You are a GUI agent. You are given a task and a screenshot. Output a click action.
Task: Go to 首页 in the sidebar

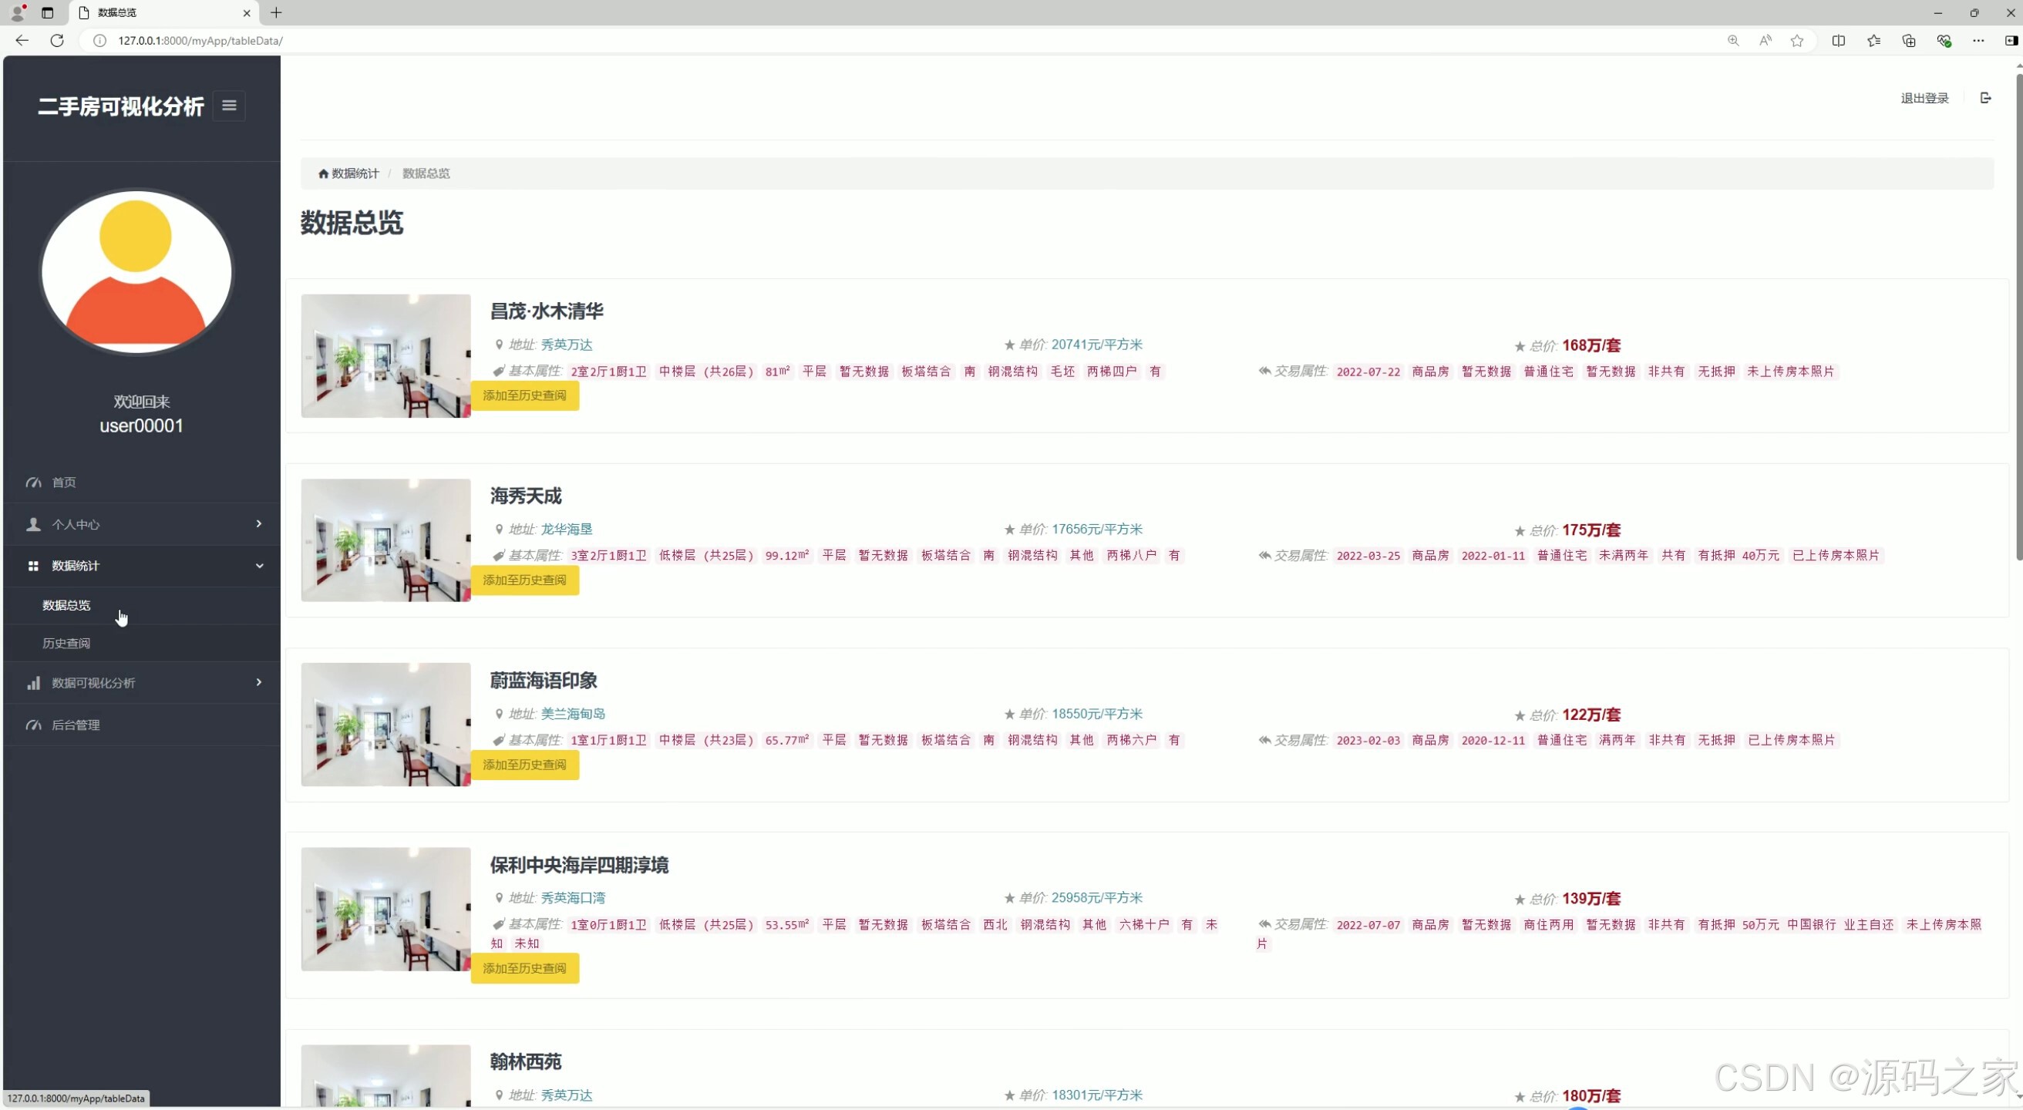pos(64,482)
